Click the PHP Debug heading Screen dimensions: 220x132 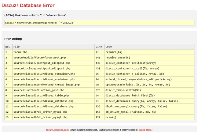click(x=13, y=39)
